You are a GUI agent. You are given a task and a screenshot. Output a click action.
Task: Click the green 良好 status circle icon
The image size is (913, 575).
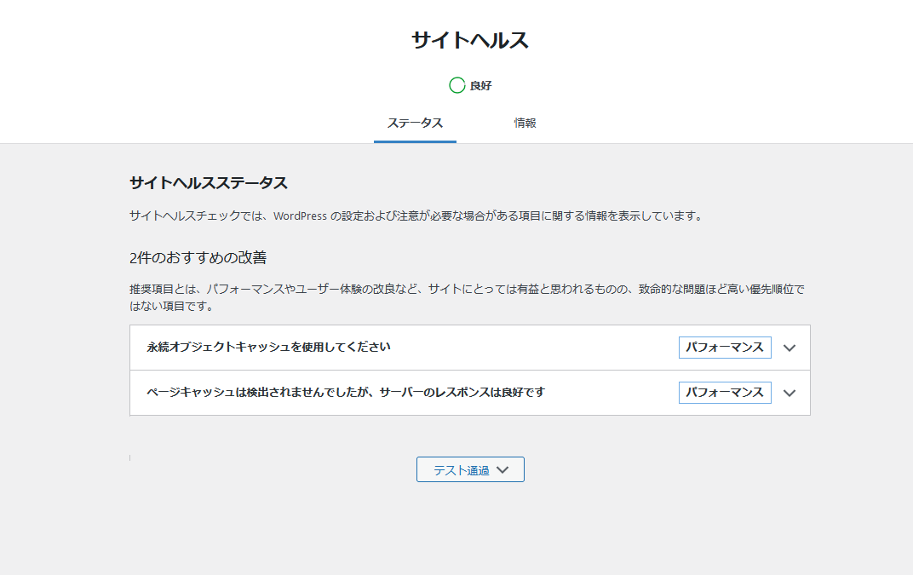(457, 86)
